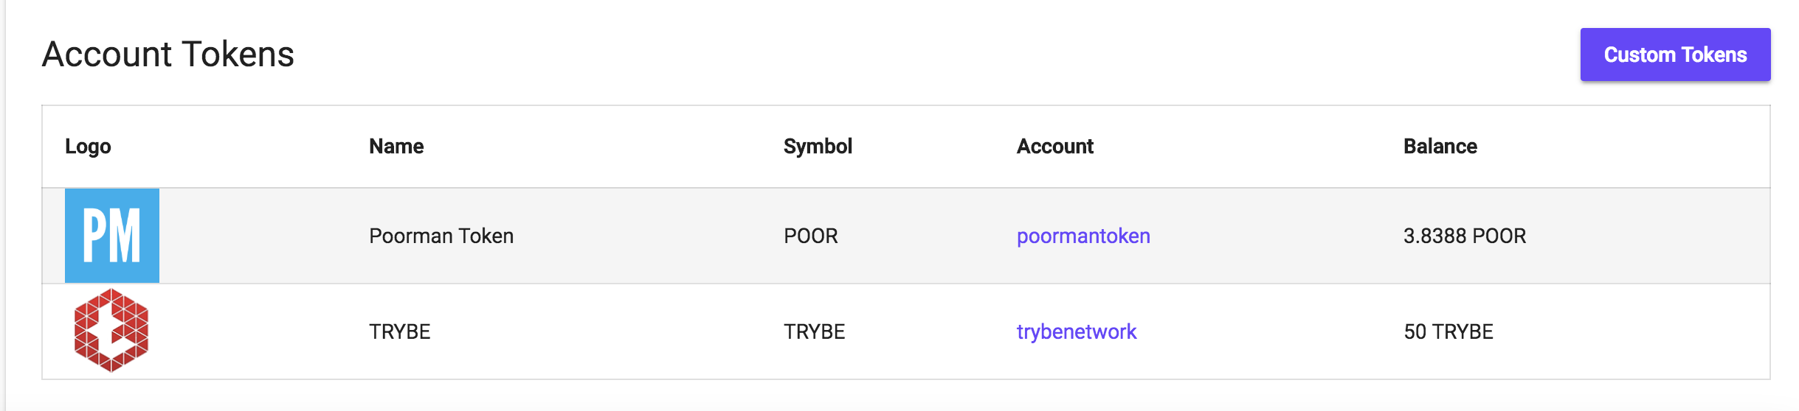Open the poormantoken account link
Image resolution: width=1799 pixels, height=411 pixels.
point(1083,236)
